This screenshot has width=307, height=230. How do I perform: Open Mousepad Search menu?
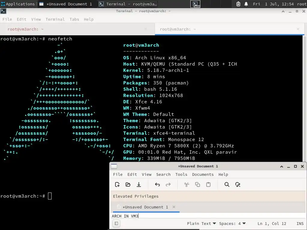point(163,174)
